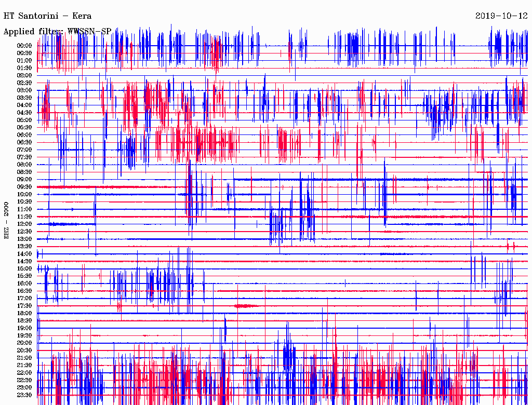
Task: Select the 06:00 time label
Action: (x=24, y=135)
